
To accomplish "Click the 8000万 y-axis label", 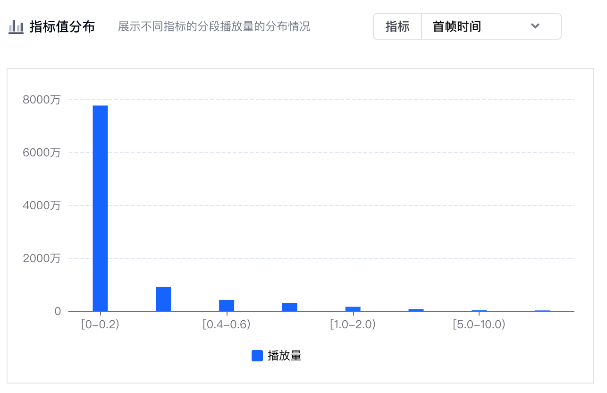I will tap(42, 100).
